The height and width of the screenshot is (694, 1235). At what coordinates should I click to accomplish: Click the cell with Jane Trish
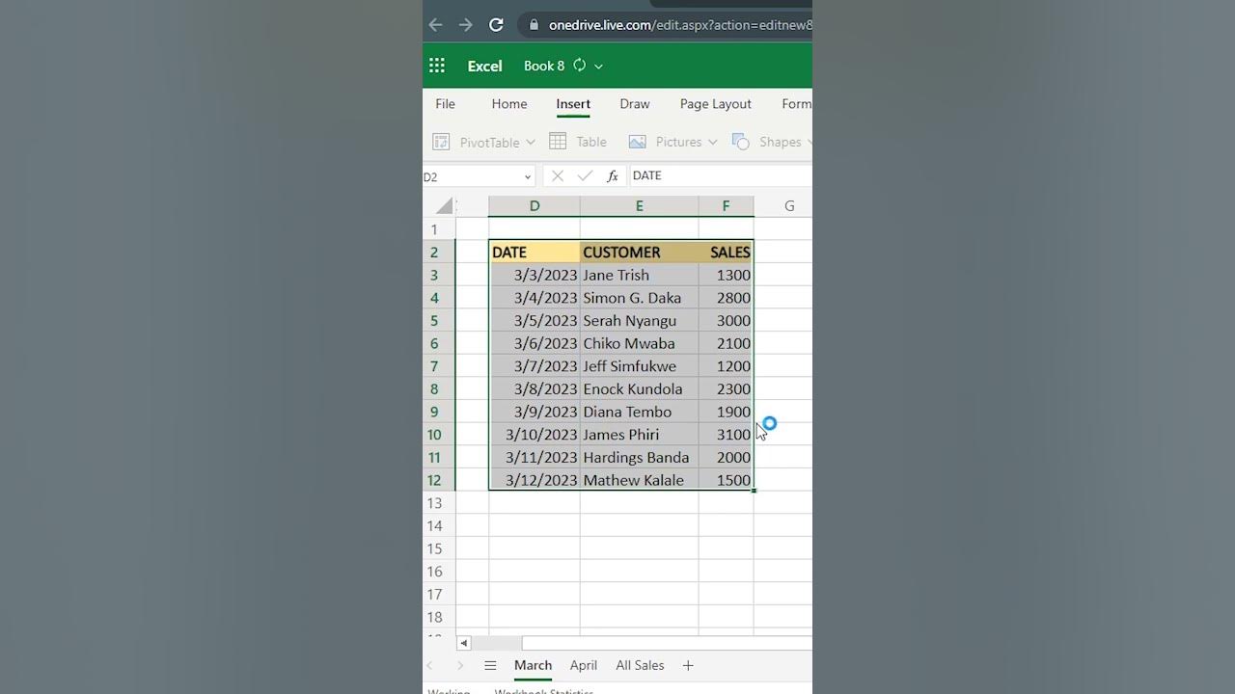(639, 275)
